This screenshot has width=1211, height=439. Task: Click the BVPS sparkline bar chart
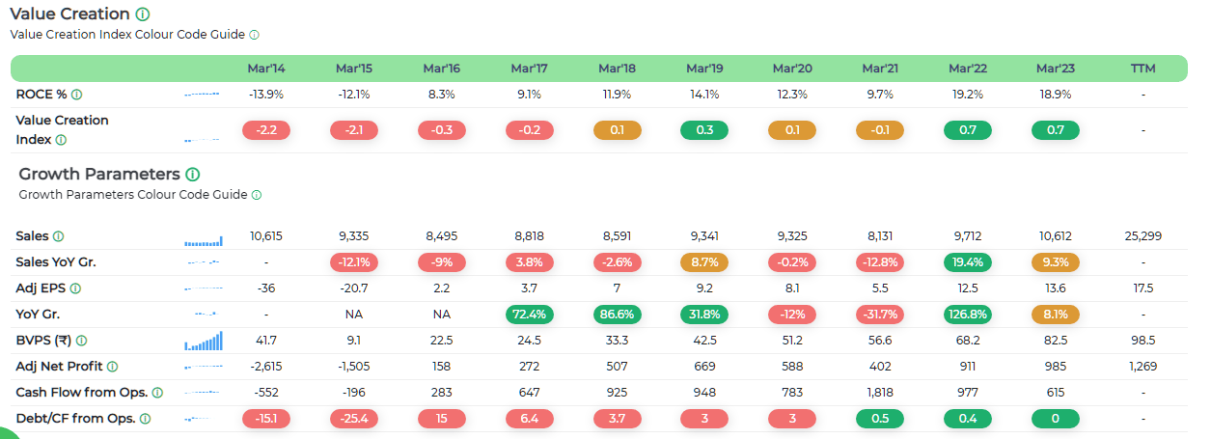coord(203,341)
